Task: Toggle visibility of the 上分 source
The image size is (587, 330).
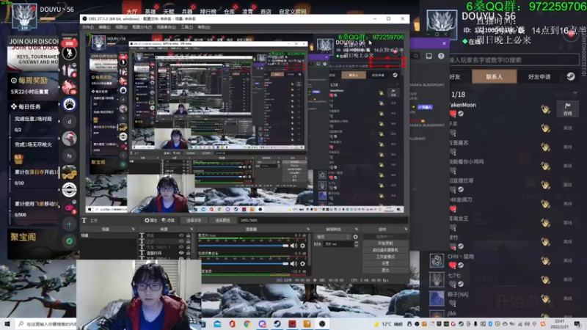Action: pyautogui.click(x=181, y=241)
